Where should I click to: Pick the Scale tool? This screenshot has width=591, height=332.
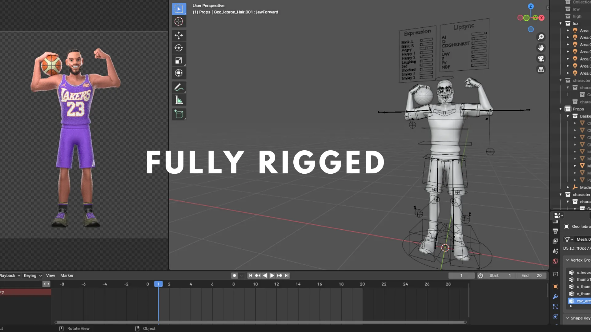[179, 61]
